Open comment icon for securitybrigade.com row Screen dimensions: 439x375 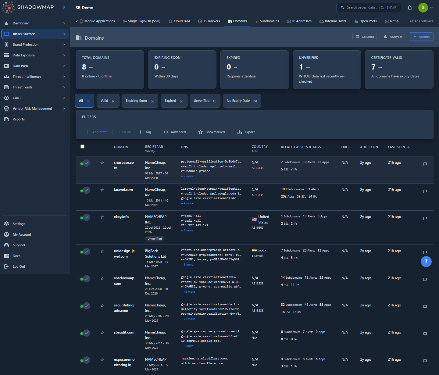click(425, 307)
